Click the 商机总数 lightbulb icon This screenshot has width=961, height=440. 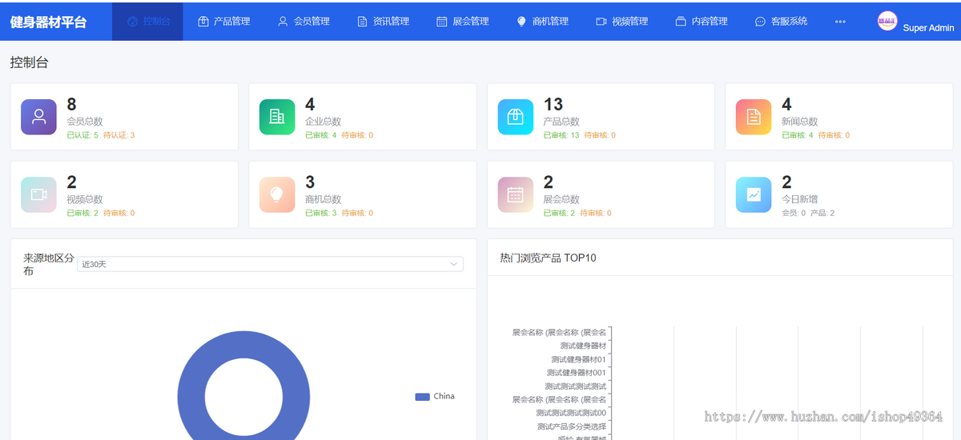(277, 194)
